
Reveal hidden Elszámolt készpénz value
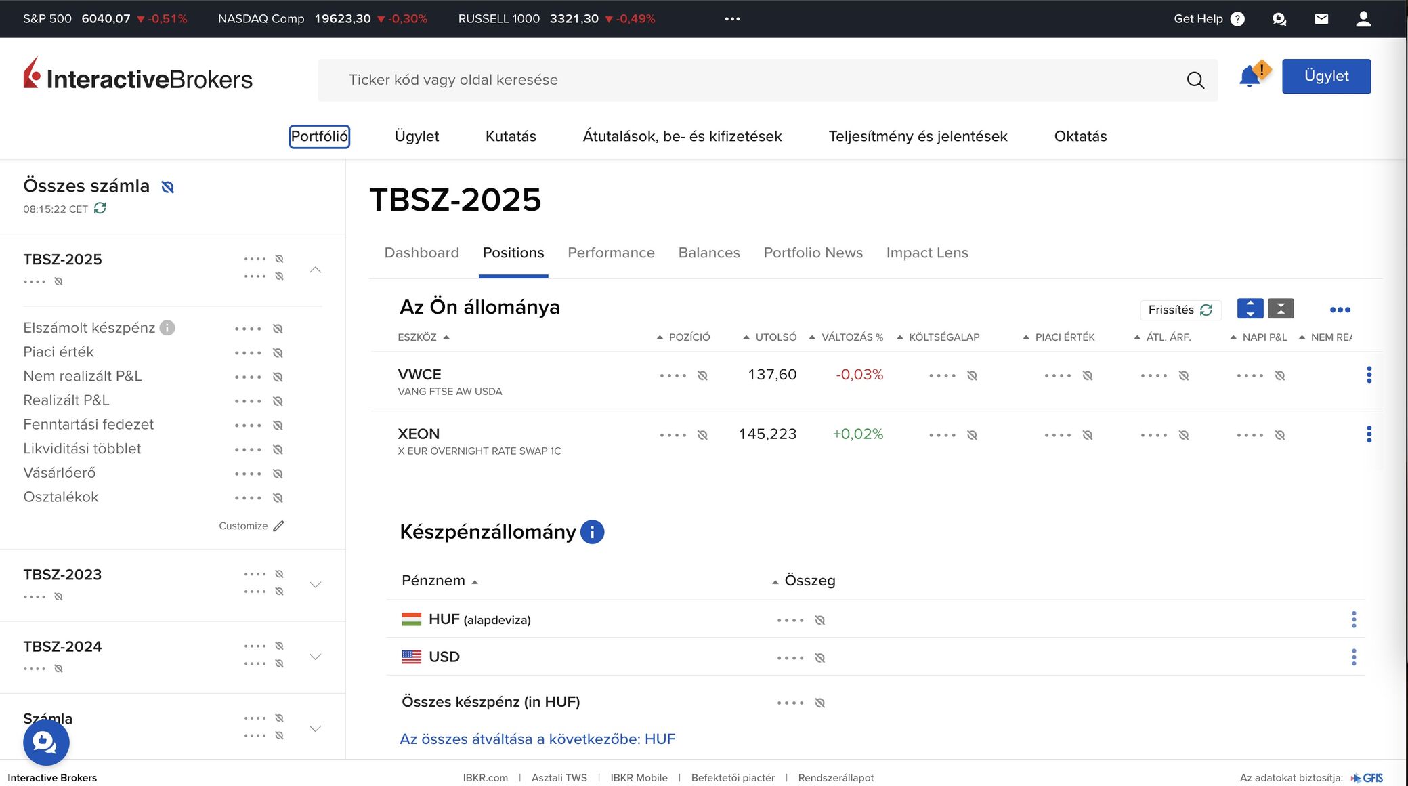tap(278, 329)
